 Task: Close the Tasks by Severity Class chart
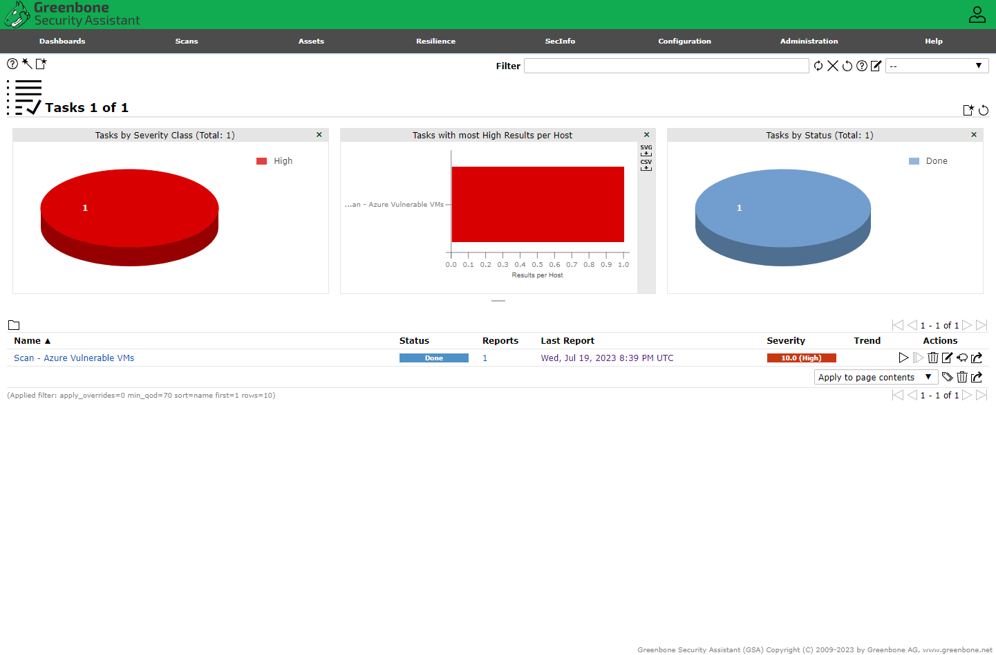tap(319, 135)
